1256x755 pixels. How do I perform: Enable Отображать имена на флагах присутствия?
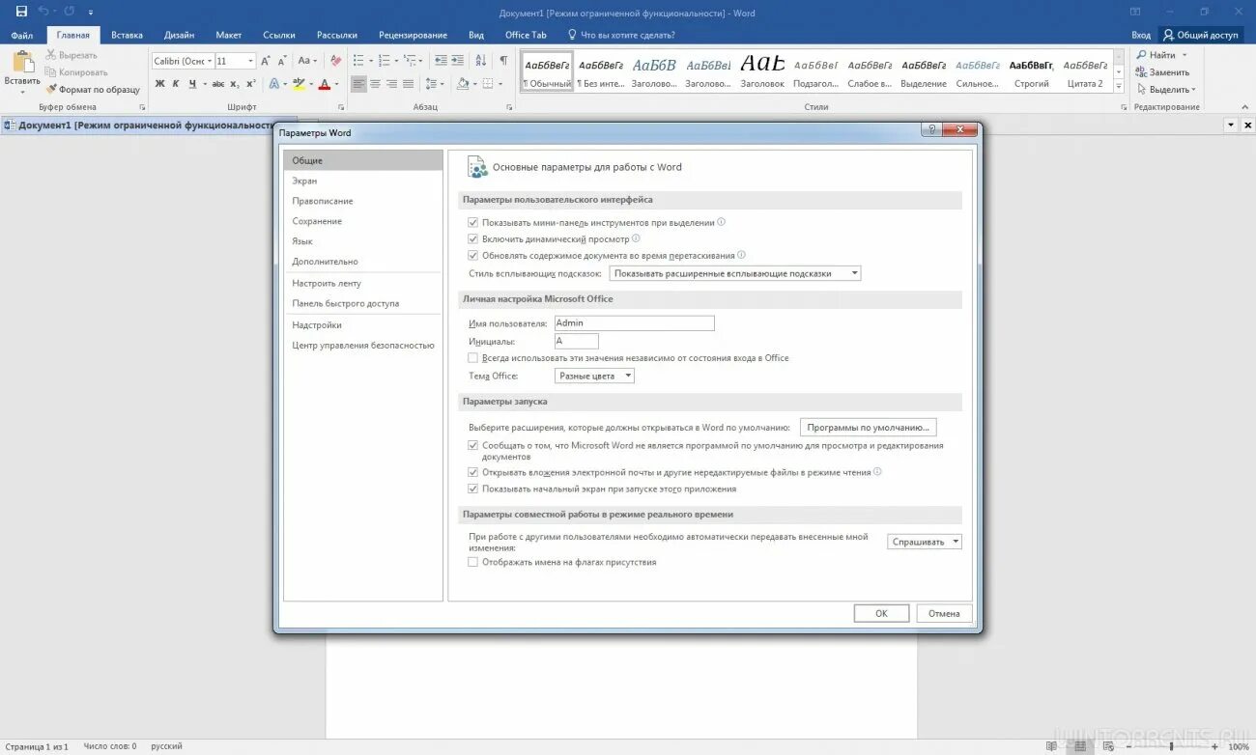click(473, 562)
